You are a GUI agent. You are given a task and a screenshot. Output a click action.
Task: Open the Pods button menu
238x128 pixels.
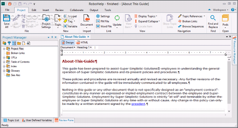coord(226,21)
